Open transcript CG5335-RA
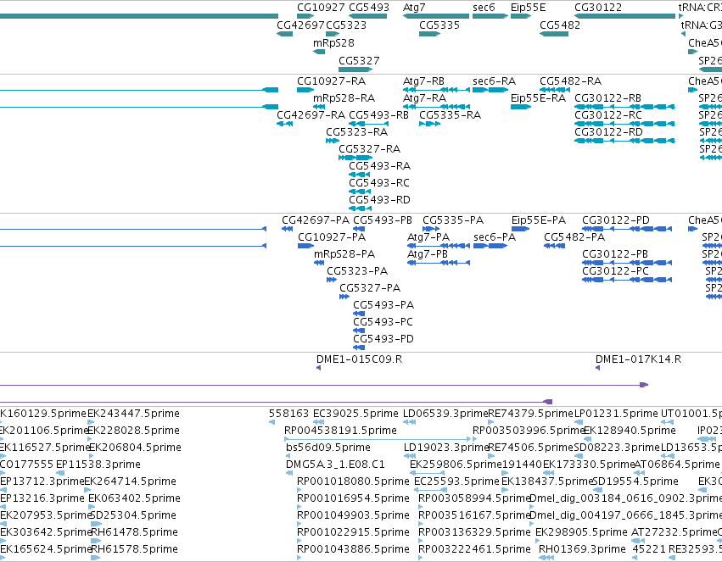Viewport: 722px width, 562px height. 429,124
